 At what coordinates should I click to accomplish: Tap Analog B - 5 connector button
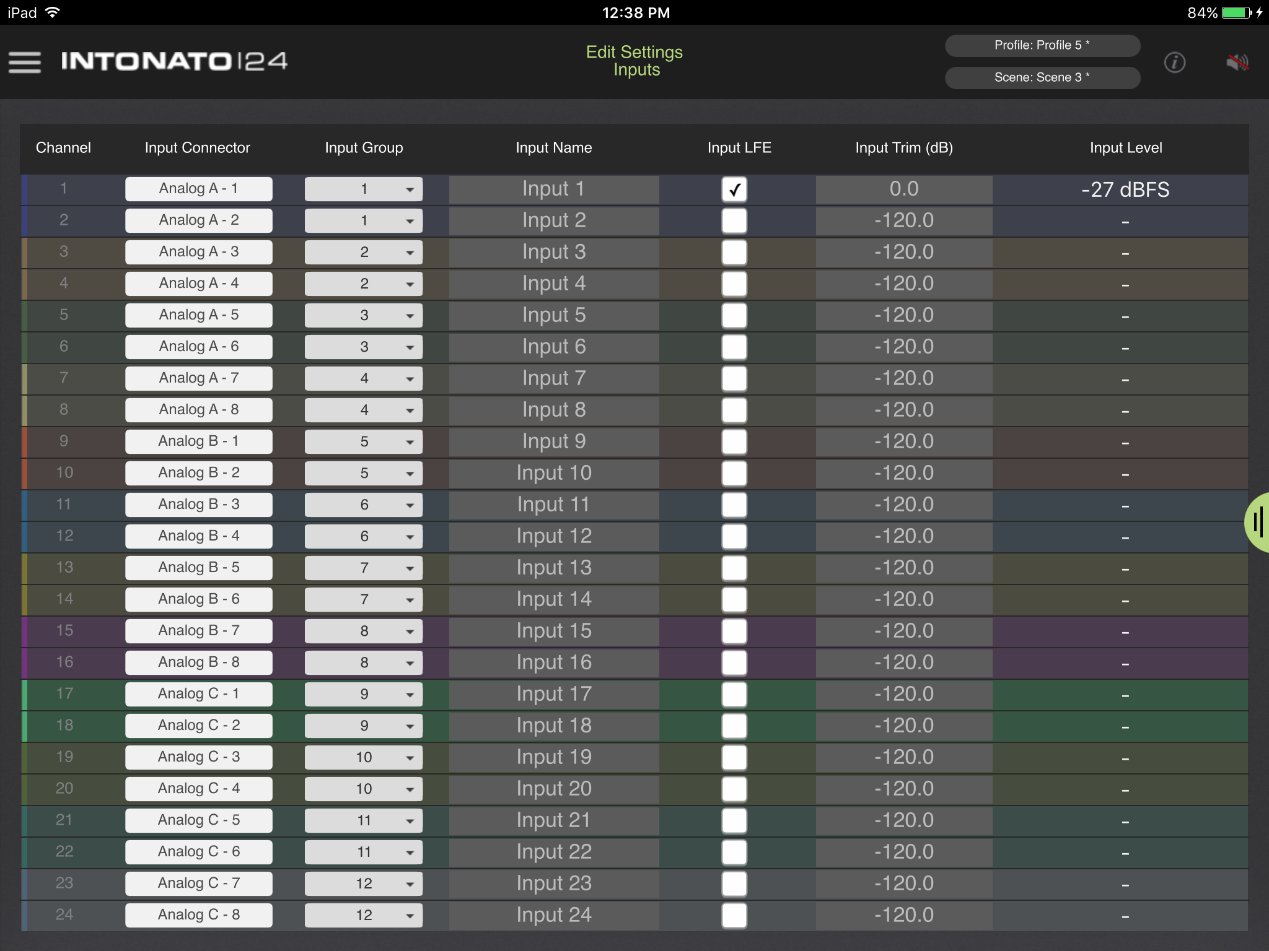[x=198, y=568]
